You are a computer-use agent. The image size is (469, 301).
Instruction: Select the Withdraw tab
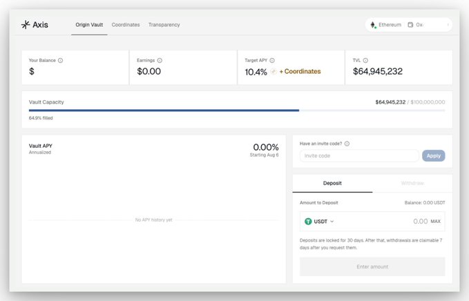412,183
